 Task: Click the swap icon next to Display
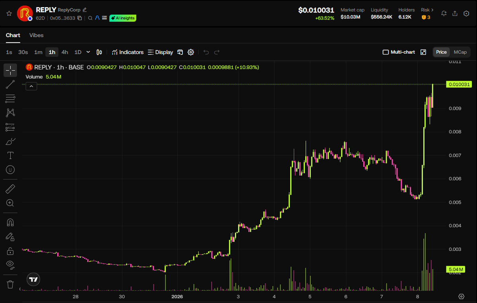coord(180,52)
